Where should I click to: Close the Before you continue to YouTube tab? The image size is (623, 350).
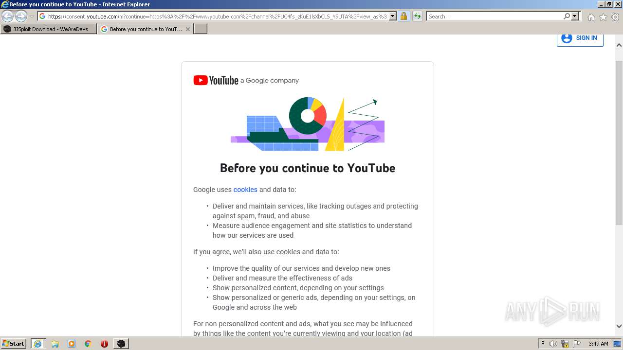point(188,29)
